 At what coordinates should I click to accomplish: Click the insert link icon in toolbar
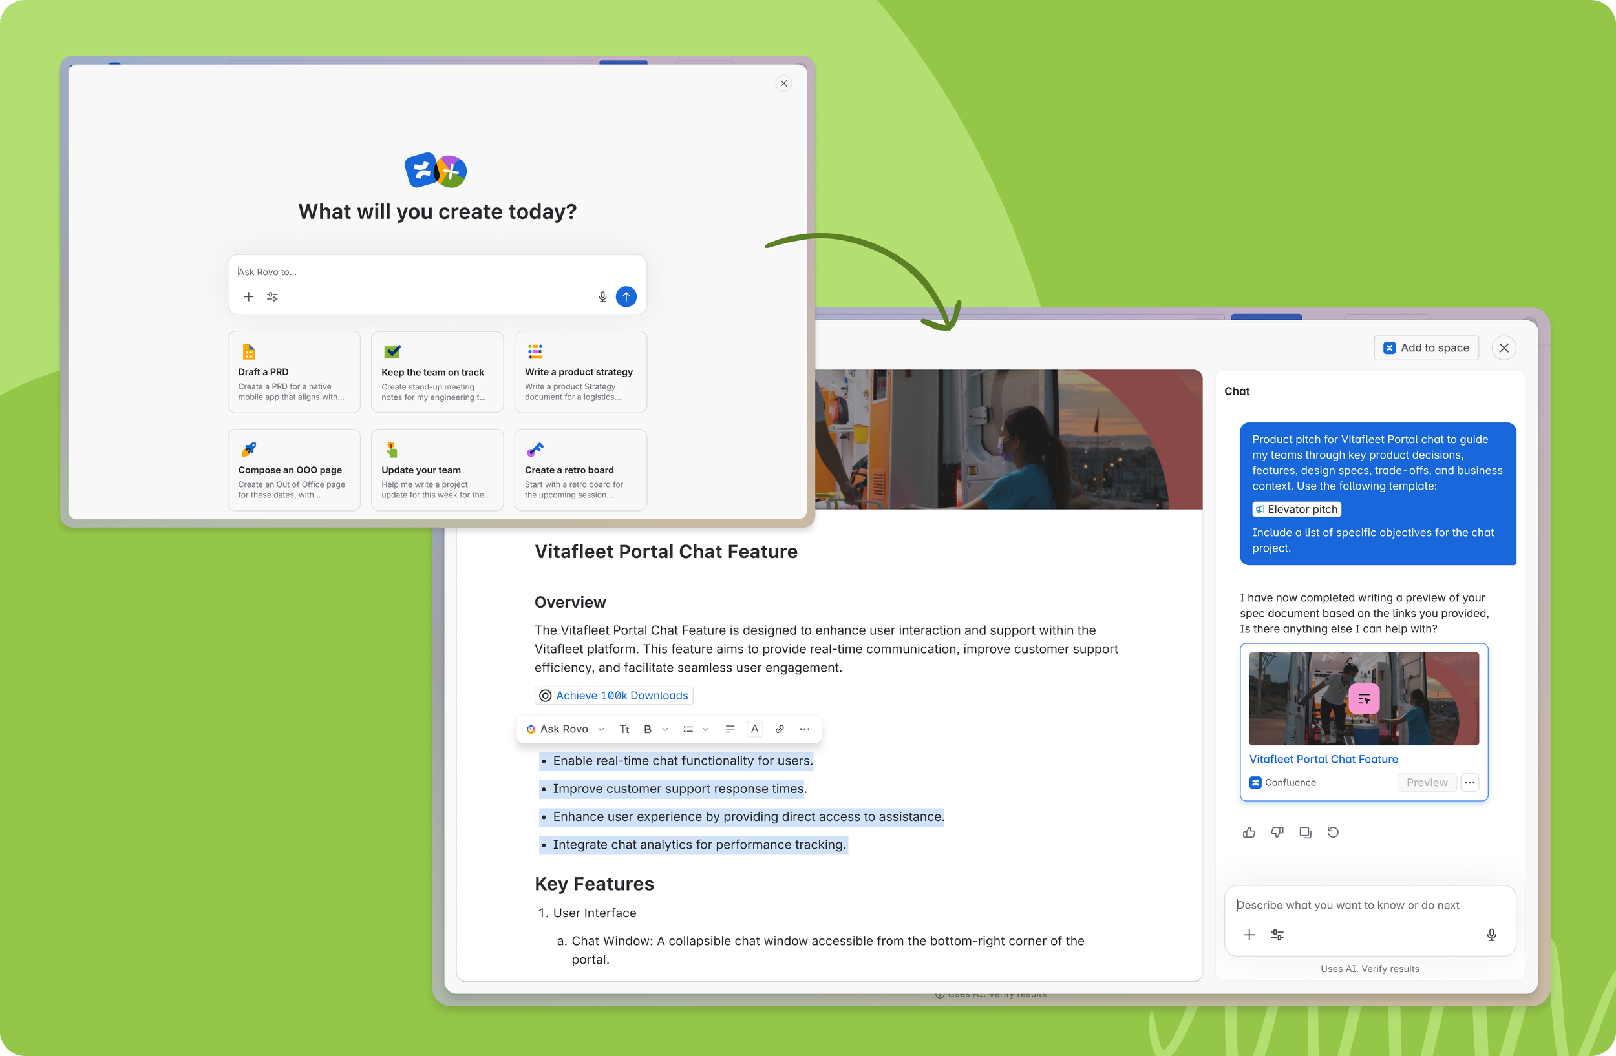[780, 729]
